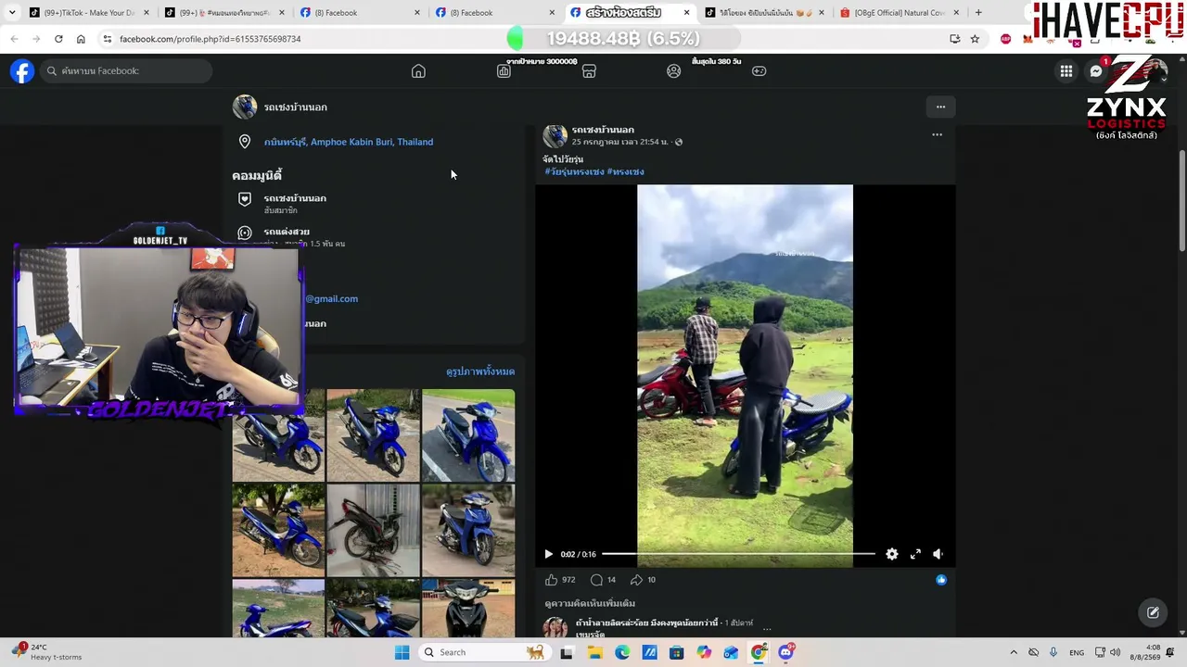Expand the video to fullscreen
Image resolution: width=1187 pixels, height=667 pixels.
915,554
